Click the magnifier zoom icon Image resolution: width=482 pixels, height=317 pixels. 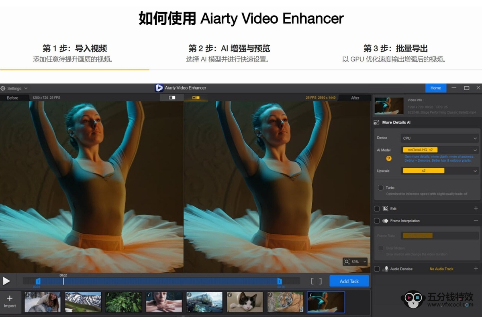click(x=347, y=262)
